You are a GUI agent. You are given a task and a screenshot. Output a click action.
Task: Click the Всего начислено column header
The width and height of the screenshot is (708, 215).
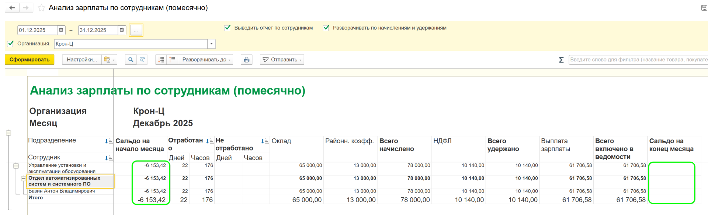point(397,145)
